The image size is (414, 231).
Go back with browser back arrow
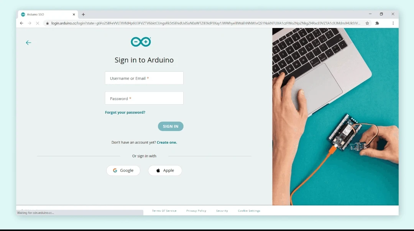pyautogui.click(x=21, y=23)
